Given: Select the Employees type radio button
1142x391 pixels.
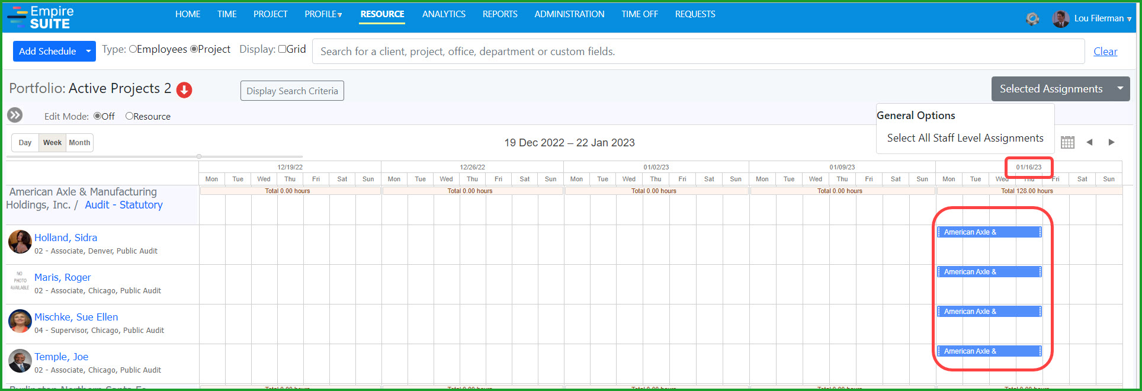Looking at the screenshot, I should (x=133, y=49).
